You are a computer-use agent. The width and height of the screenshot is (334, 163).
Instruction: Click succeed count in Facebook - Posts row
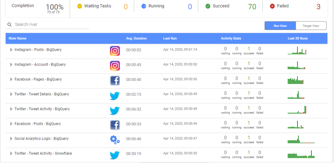click(x=248, y=123)
